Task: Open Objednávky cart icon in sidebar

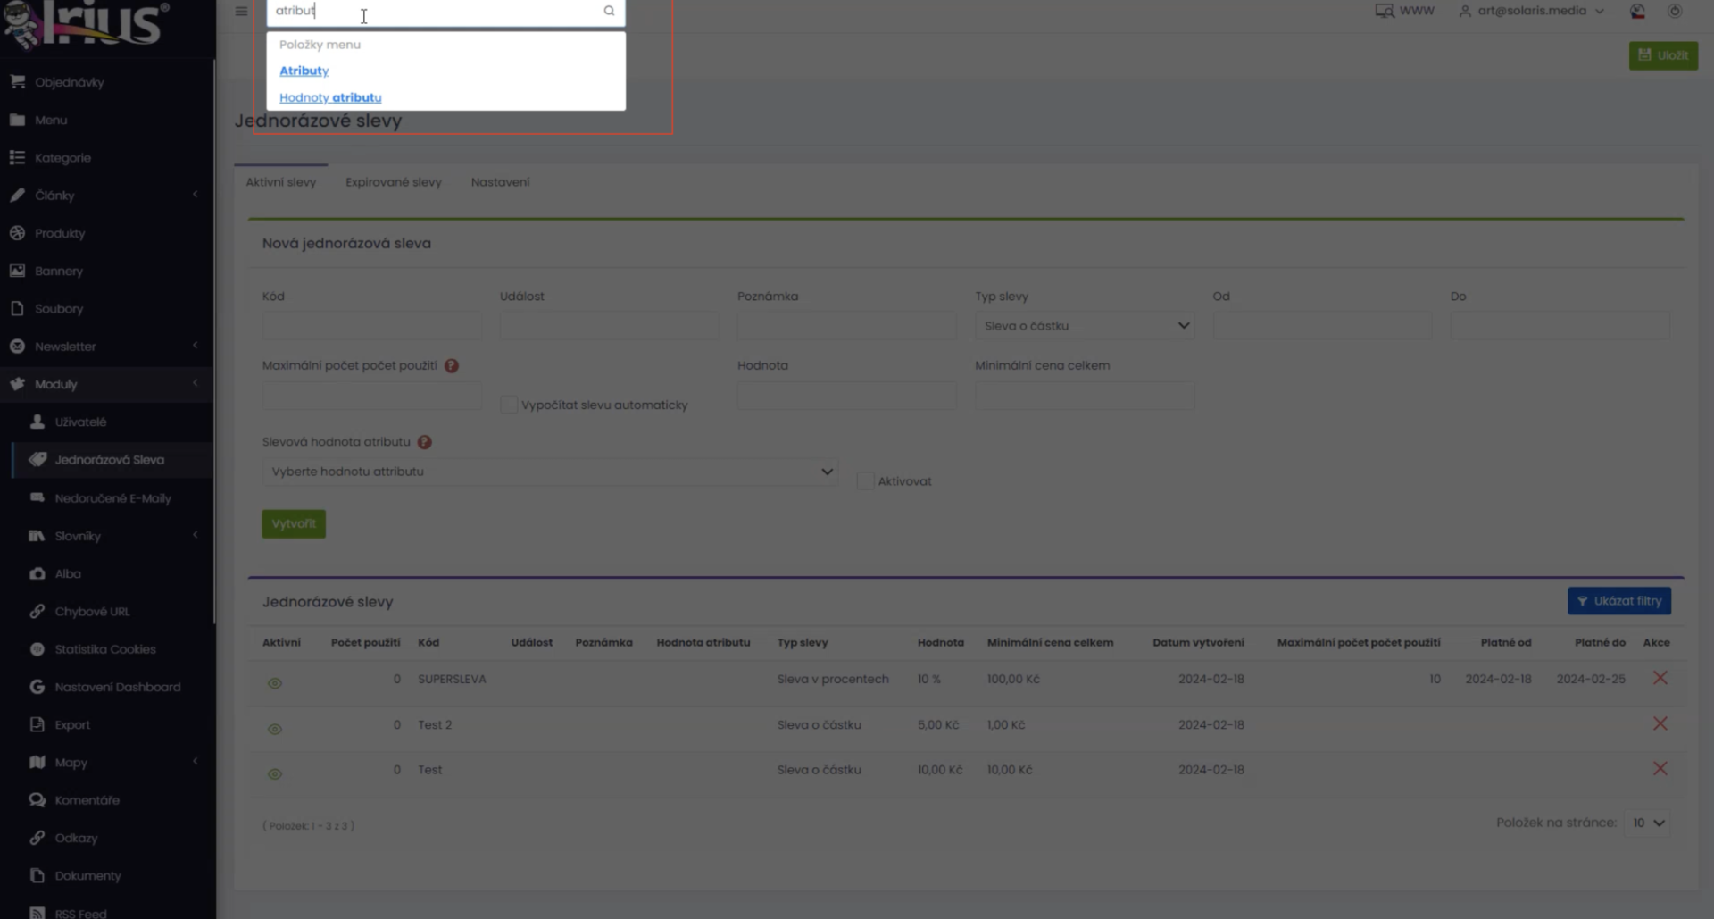Action: pos(17,81)
